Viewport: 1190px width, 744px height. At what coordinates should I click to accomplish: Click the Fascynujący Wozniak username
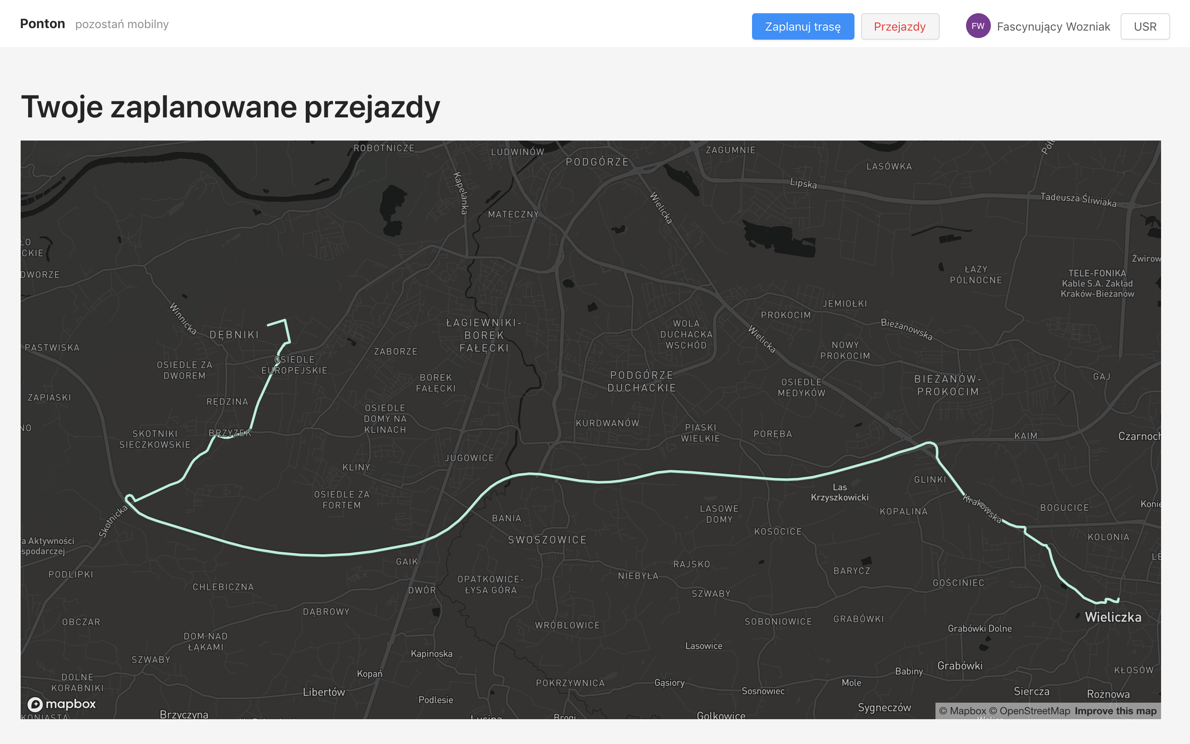[1053, 26]
